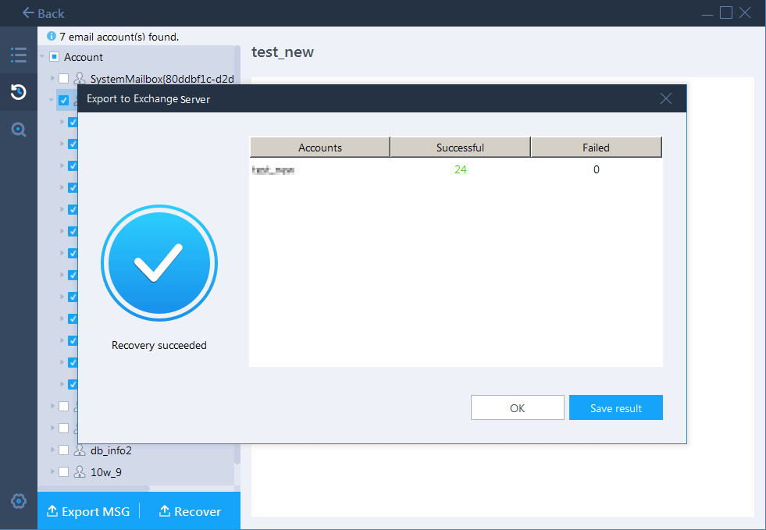The width and height of the screenshot is (766, 530).
Task: Click the list view icon in sidebar
Action: pyautogui.click(x=19, y=55)
